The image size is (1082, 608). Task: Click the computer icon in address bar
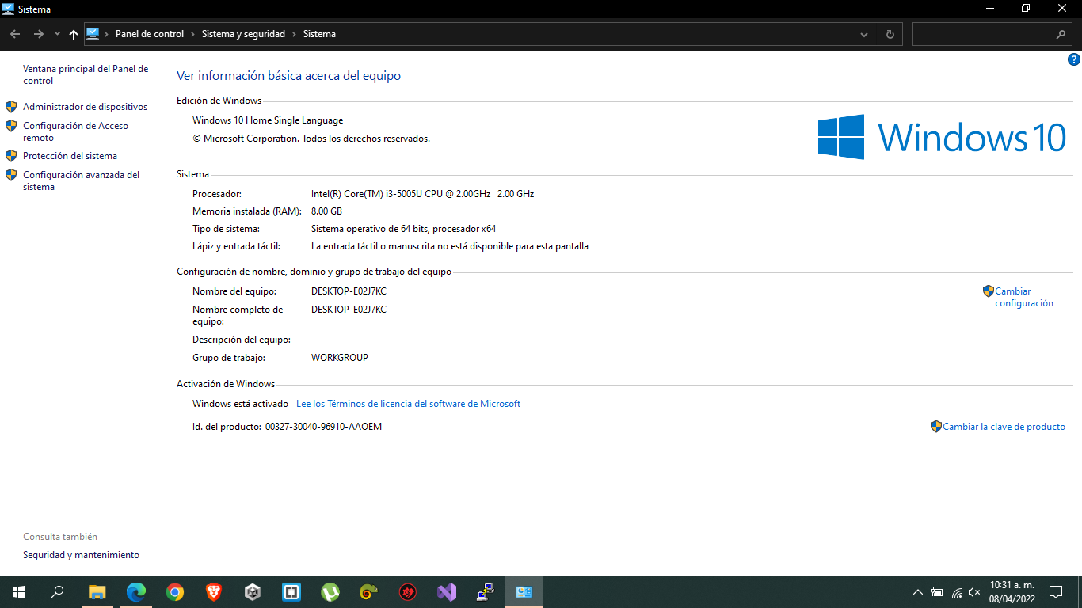click(x=93, y=34)
